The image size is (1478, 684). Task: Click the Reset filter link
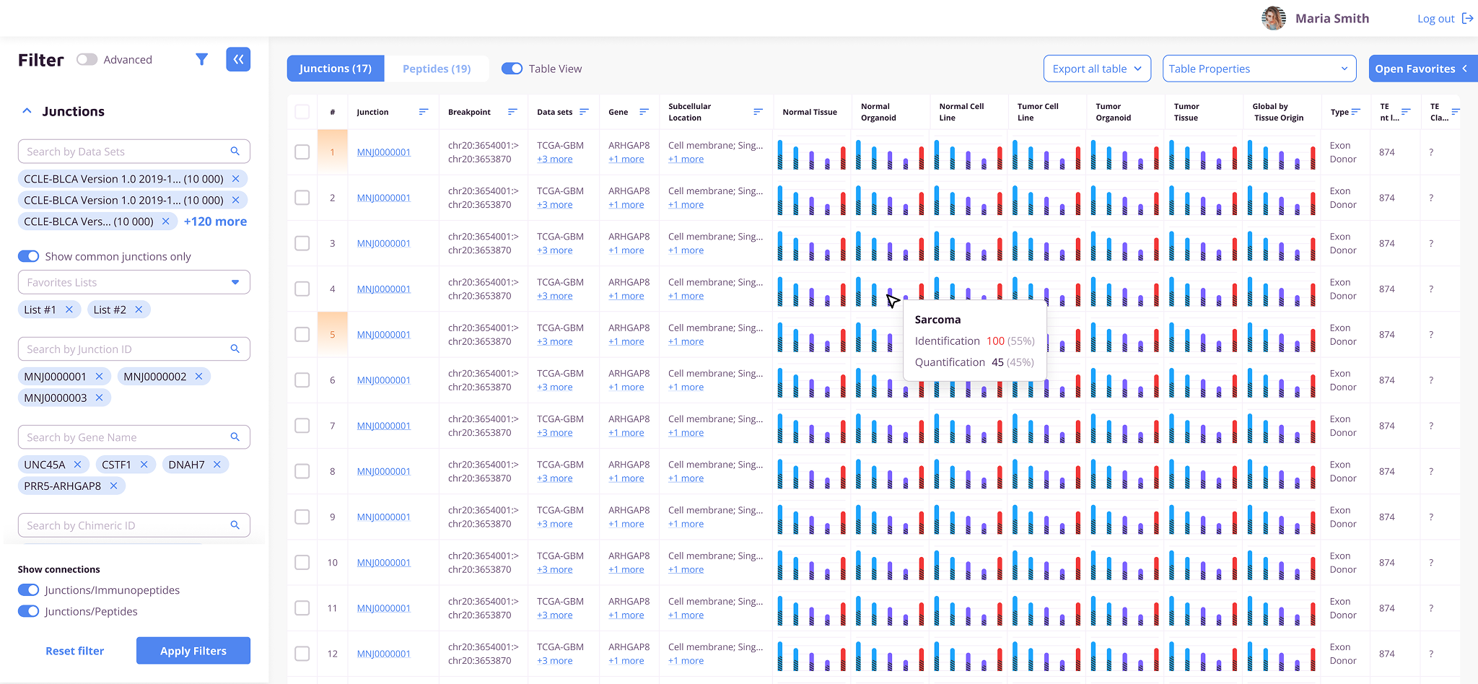point(75,651)
